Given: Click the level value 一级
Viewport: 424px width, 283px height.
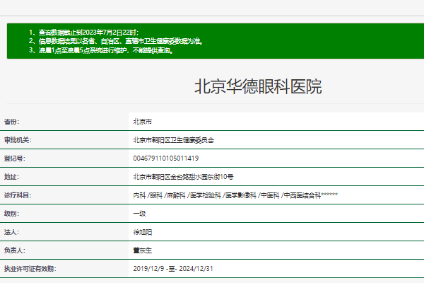Looking at the screenshot, I should (x=139, y=214).
